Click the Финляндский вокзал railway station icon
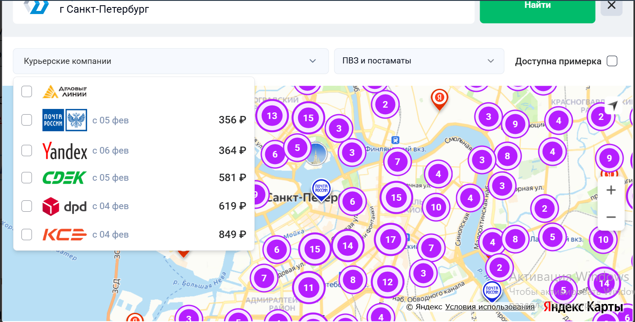 (396, 140)
